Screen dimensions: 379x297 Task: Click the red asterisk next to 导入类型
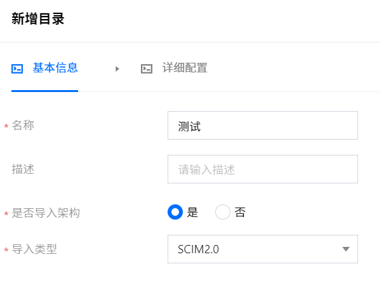pyautogui.click(x=6, y=250)
